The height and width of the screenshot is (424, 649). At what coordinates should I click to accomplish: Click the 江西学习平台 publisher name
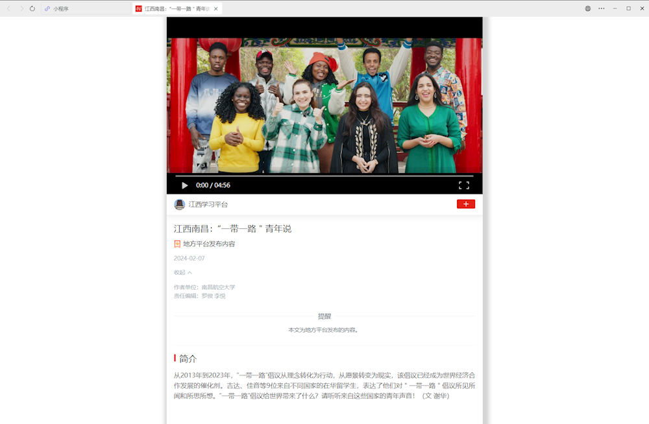pyautogui.click(x=208, y=204)
